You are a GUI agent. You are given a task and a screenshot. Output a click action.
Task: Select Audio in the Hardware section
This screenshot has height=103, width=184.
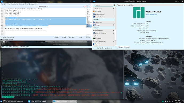[x=104, y=36]
